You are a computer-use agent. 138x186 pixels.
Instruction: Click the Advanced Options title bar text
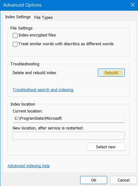pos(22,5)
